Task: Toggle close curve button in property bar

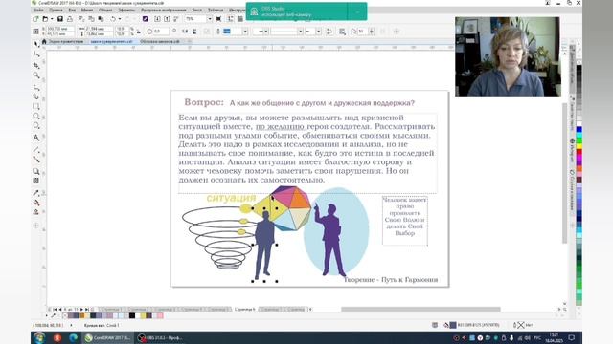Action: point(329,32)
